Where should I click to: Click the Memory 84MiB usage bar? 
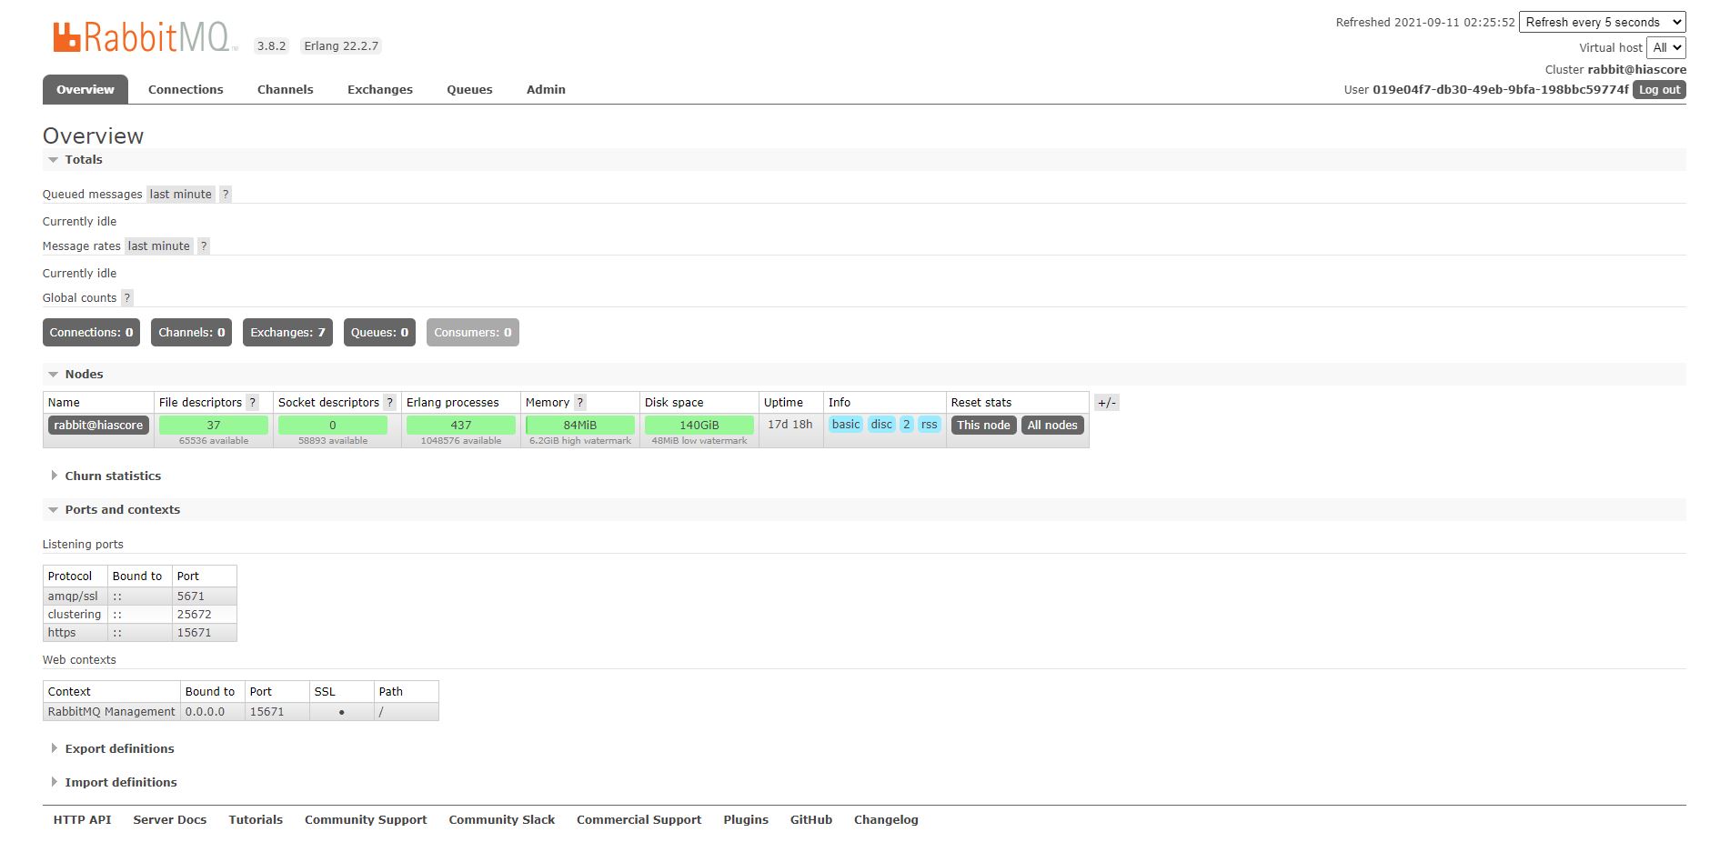pyautogui.click(x=580, y=425)
